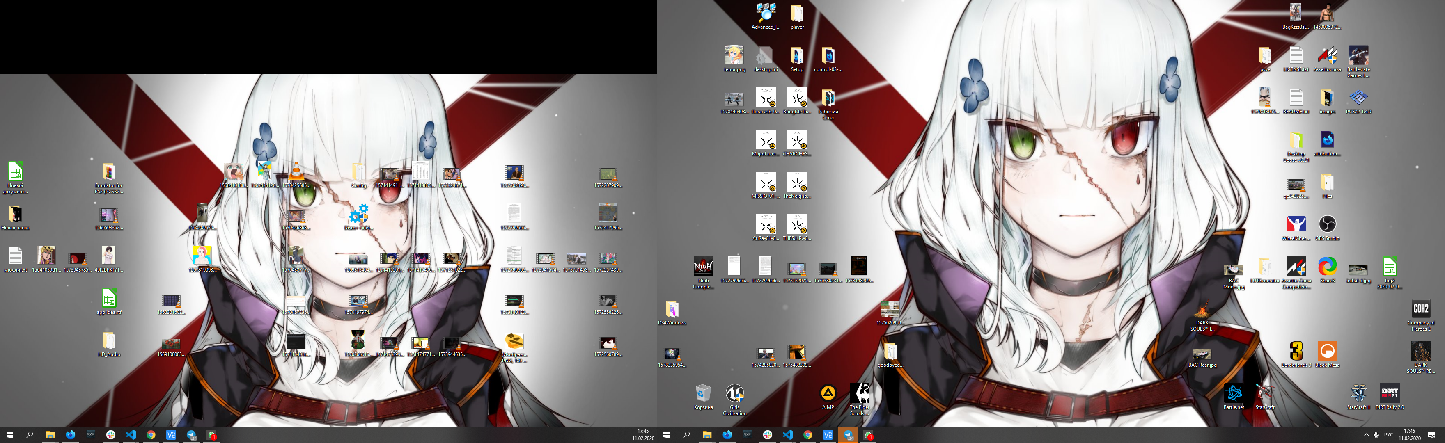Switch to active Telegram on right taskbar

(848, 435)
